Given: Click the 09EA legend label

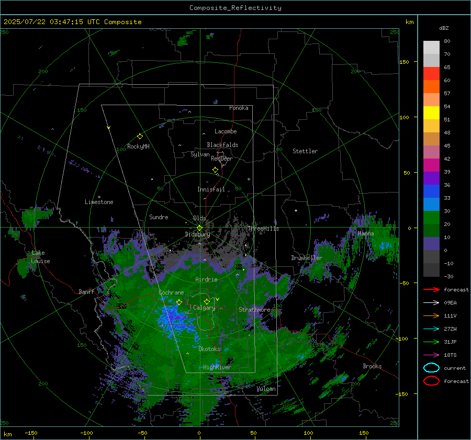Looking at the screenshot, I should point(450,302).
